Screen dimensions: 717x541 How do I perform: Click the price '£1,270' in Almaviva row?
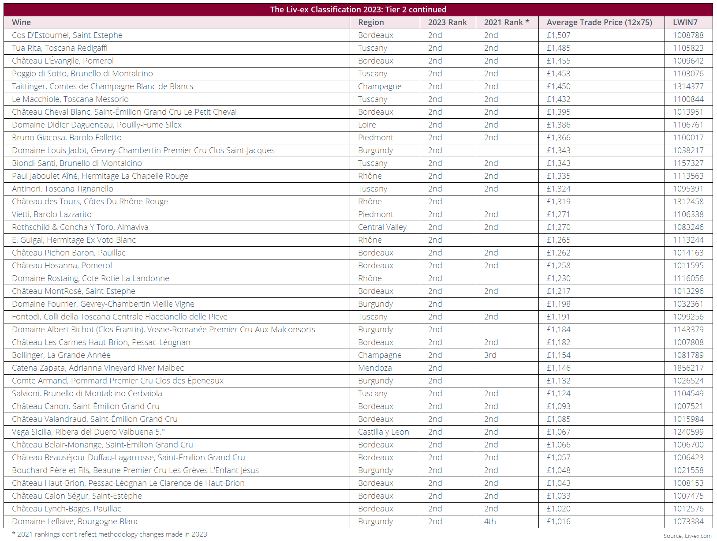(559, 227)
